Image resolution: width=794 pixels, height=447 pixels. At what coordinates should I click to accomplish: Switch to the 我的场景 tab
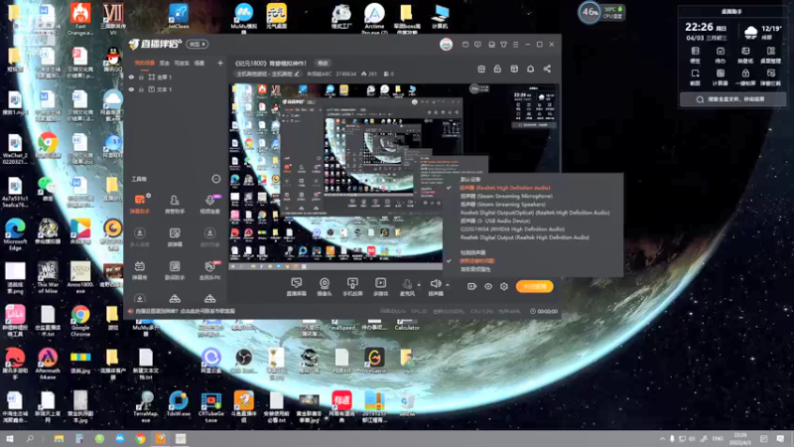pos(144,64)
